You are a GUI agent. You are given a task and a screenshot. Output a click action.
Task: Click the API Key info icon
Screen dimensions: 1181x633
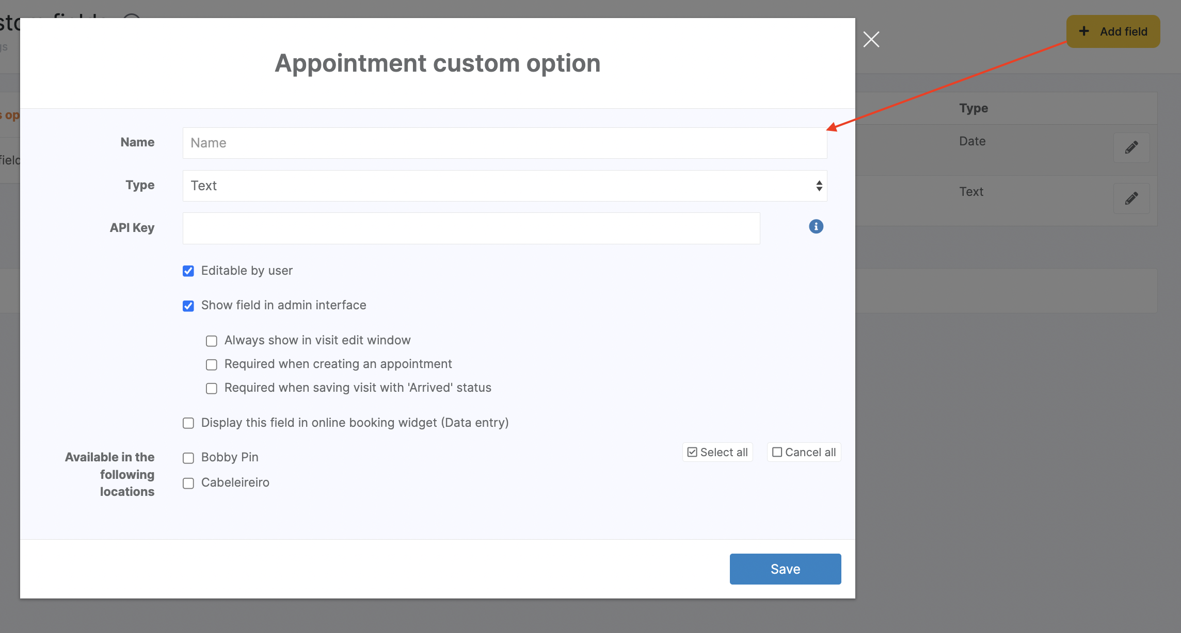816,227
